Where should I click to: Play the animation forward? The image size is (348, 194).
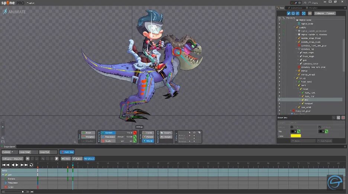click(x=17, y=165)
